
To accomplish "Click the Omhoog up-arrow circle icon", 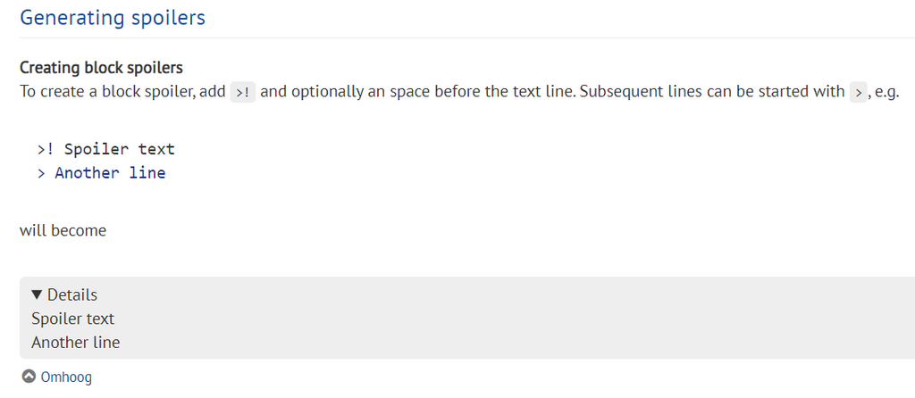I will point(29,377).
